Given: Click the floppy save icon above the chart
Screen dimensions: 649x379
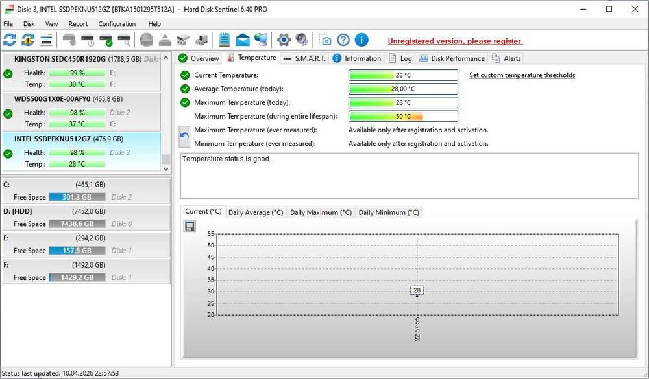Looking at the screenshot, I should pos(190,226).
